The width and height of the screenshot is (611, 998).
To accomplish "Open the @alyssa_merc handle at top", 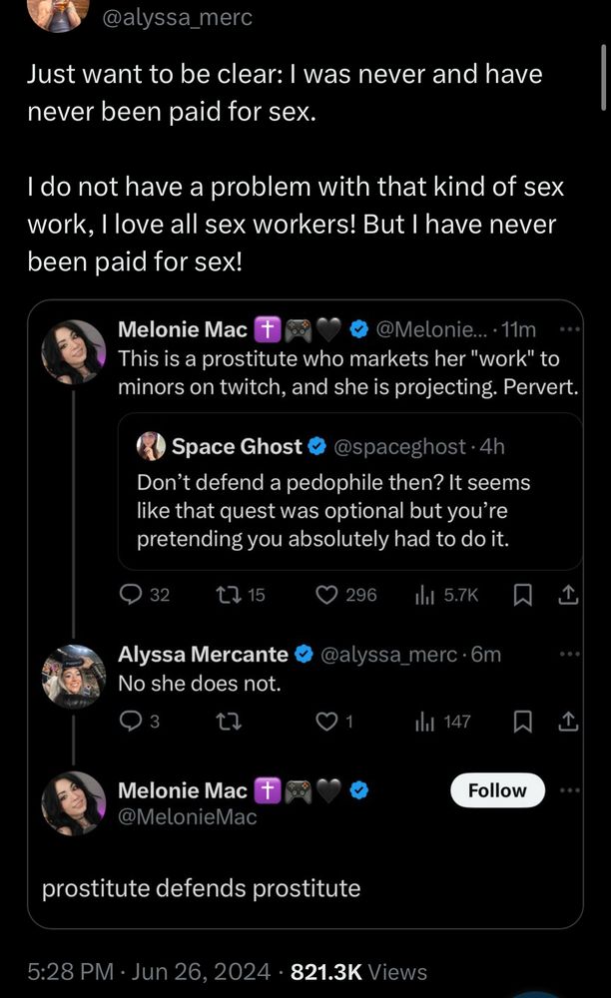I will tap(179, 17).
